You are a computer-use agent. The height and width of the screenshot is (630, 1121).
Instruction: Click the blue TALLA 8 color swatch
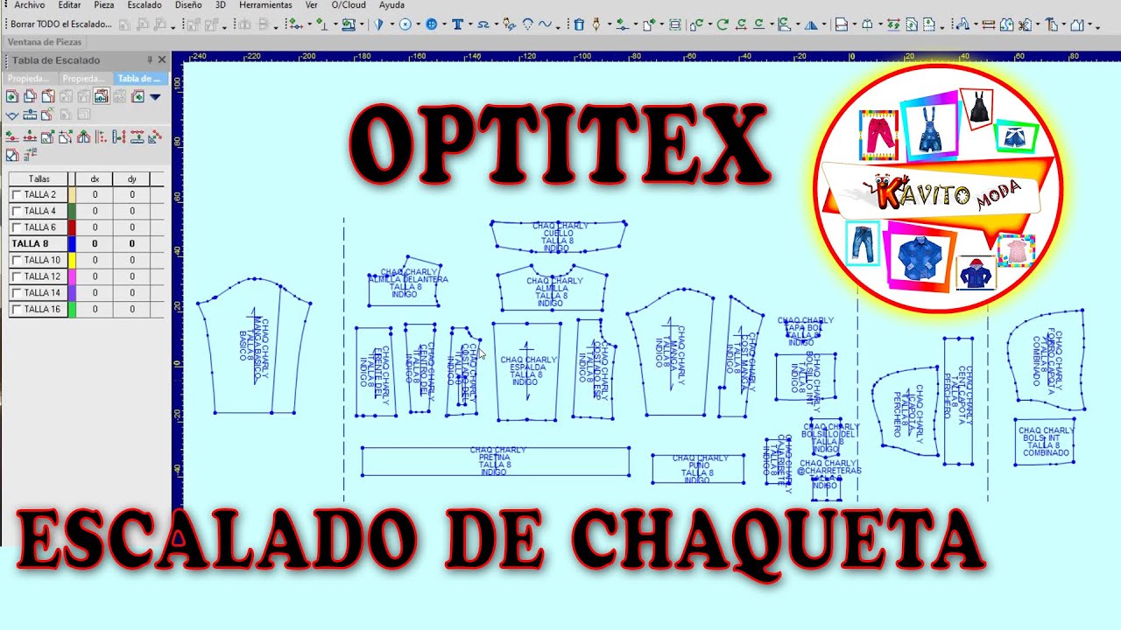[x=72, y=244]
